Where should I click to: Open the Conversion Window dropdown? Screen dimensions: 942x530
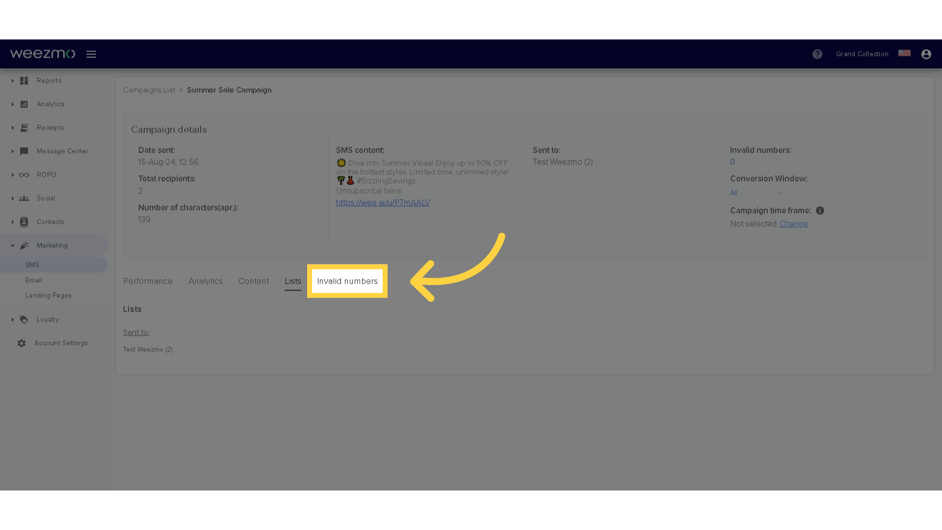pos(756,193)
